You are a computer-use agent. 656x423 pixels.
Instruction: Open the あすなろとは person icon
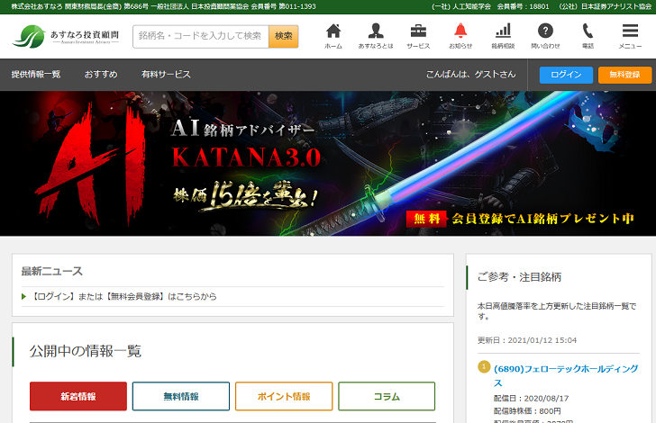tap(376, 36)
